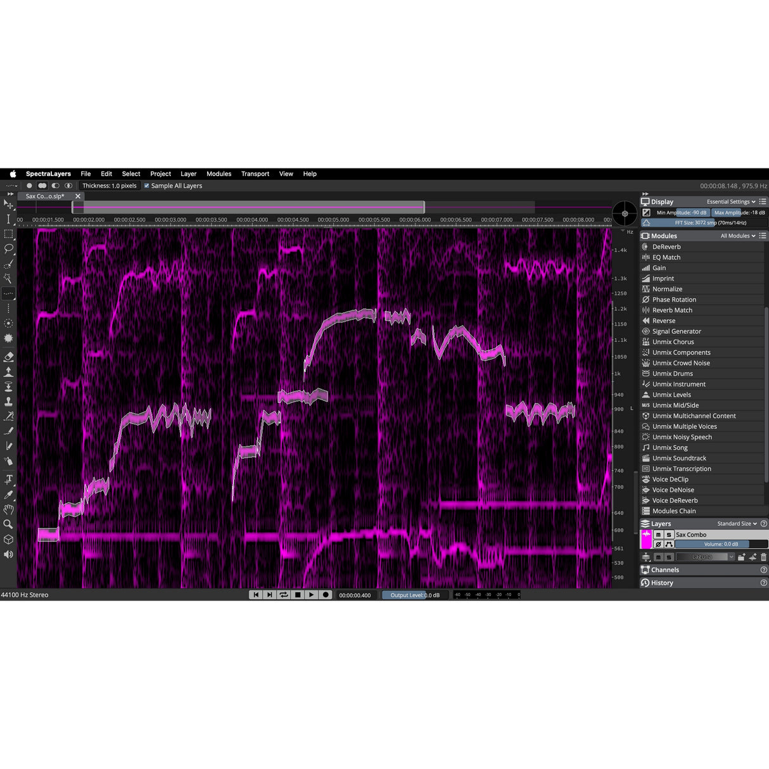Open the Modules menu
769x769 pixels.
click(x=219, y=174)
